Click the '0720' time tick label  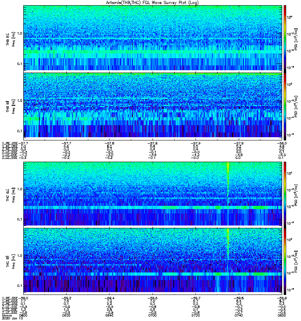click(x=196, y=315)
